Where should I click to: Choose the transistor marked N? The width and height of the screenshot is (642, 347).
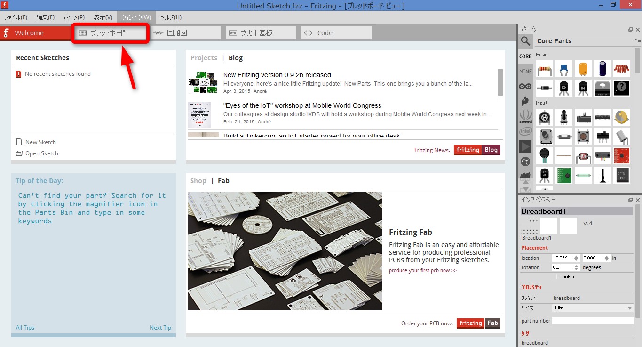point(583,88)
